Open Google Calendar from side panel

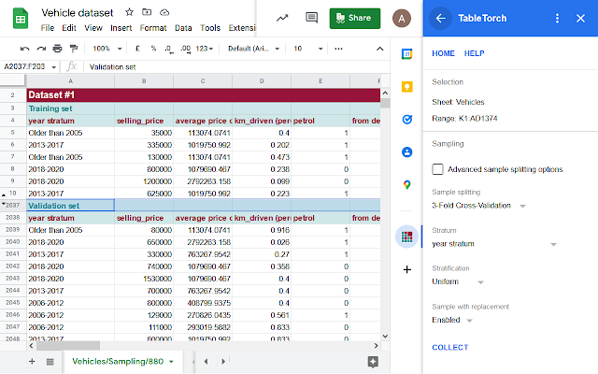coord(407,54)
